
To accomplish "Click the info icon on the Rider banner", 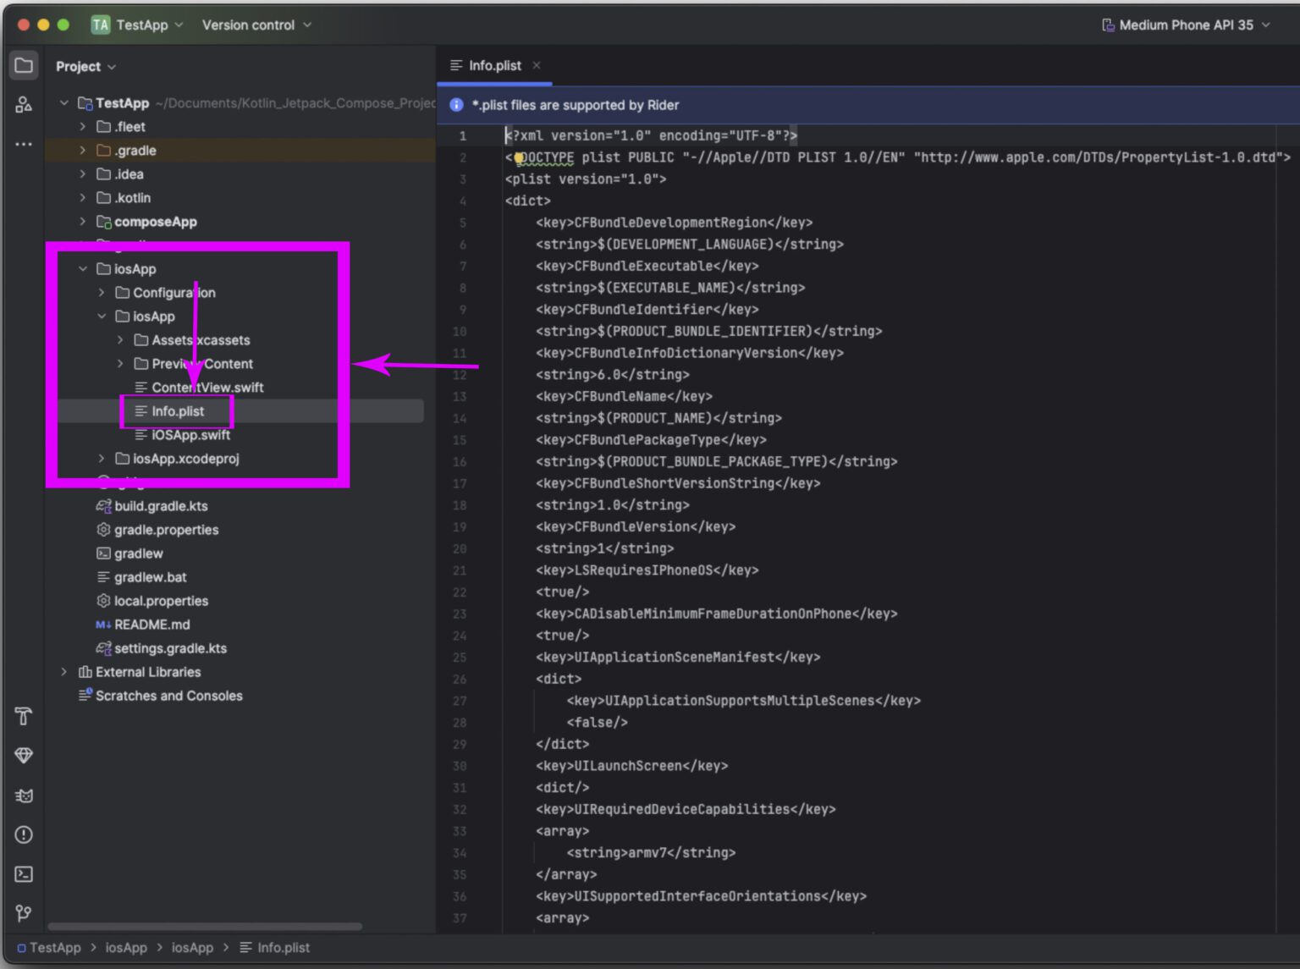I will (456, 104).
